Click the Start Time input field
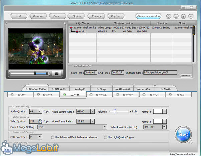 point(91,73)
